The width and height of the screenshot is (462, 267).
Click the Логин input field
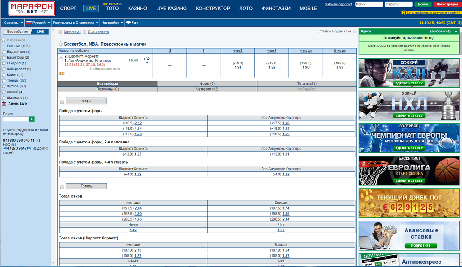[x=369, y=5]
